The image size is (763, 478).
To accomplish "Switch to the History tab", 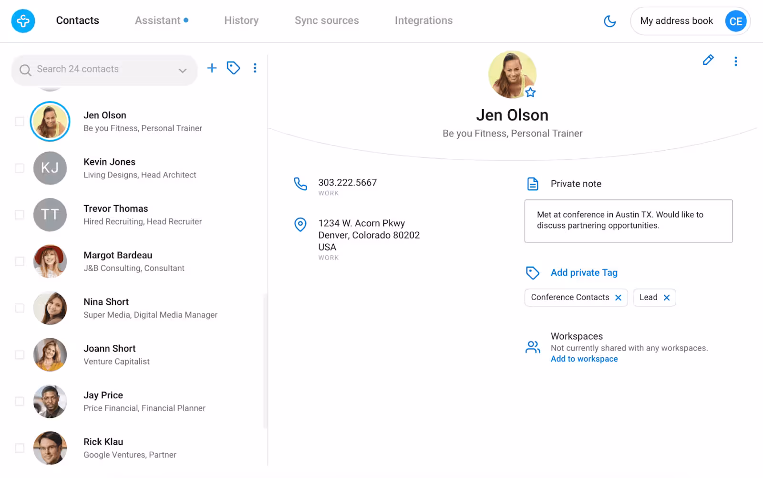I will point(241,21).
